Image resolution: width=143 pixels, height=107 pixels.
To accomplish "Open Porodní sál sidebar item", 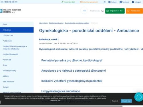I will coord(17,60).
